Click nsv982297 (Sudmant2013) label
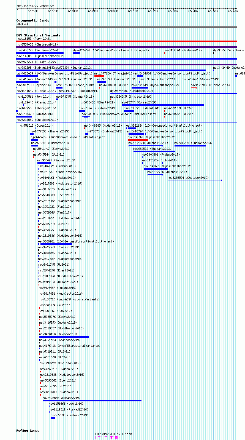Viewport: 245px width, 440px height. [x=193, y=143]
